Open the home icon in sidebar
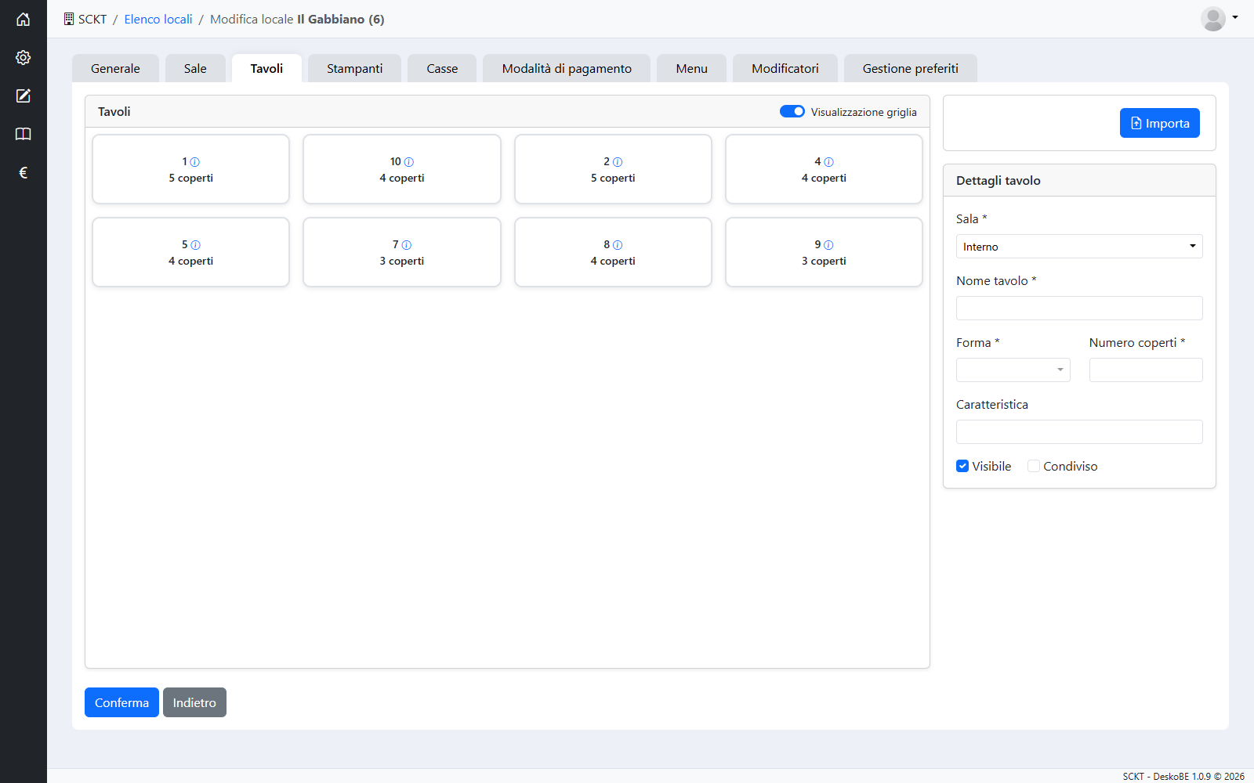The image size is (1254, 783). click(24, 19)
